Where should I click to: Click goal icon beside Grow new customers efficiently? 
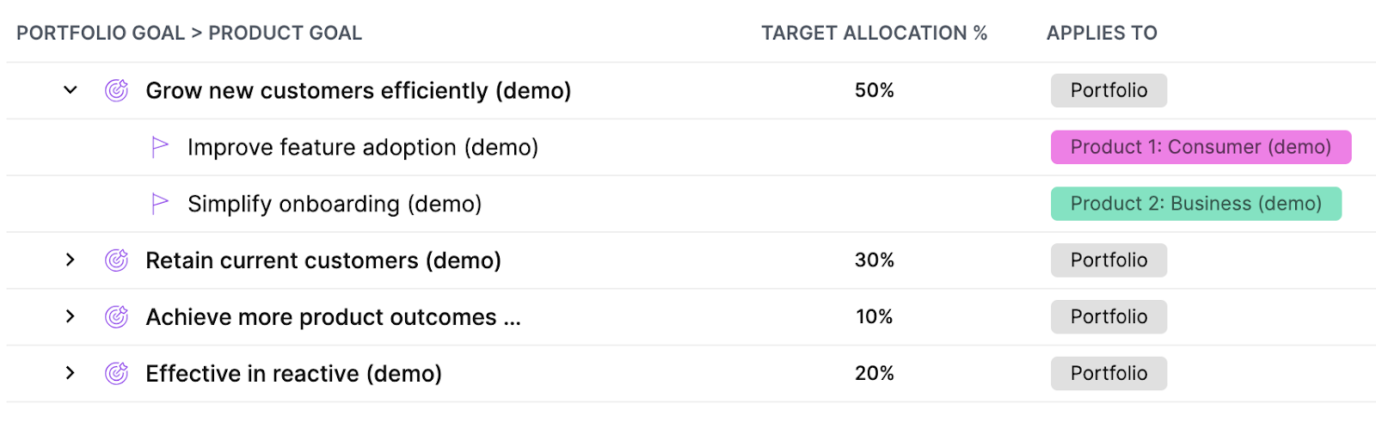[116, 90]
